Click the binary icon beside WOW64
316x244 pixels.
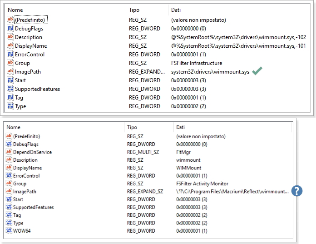tap(9, 230)
